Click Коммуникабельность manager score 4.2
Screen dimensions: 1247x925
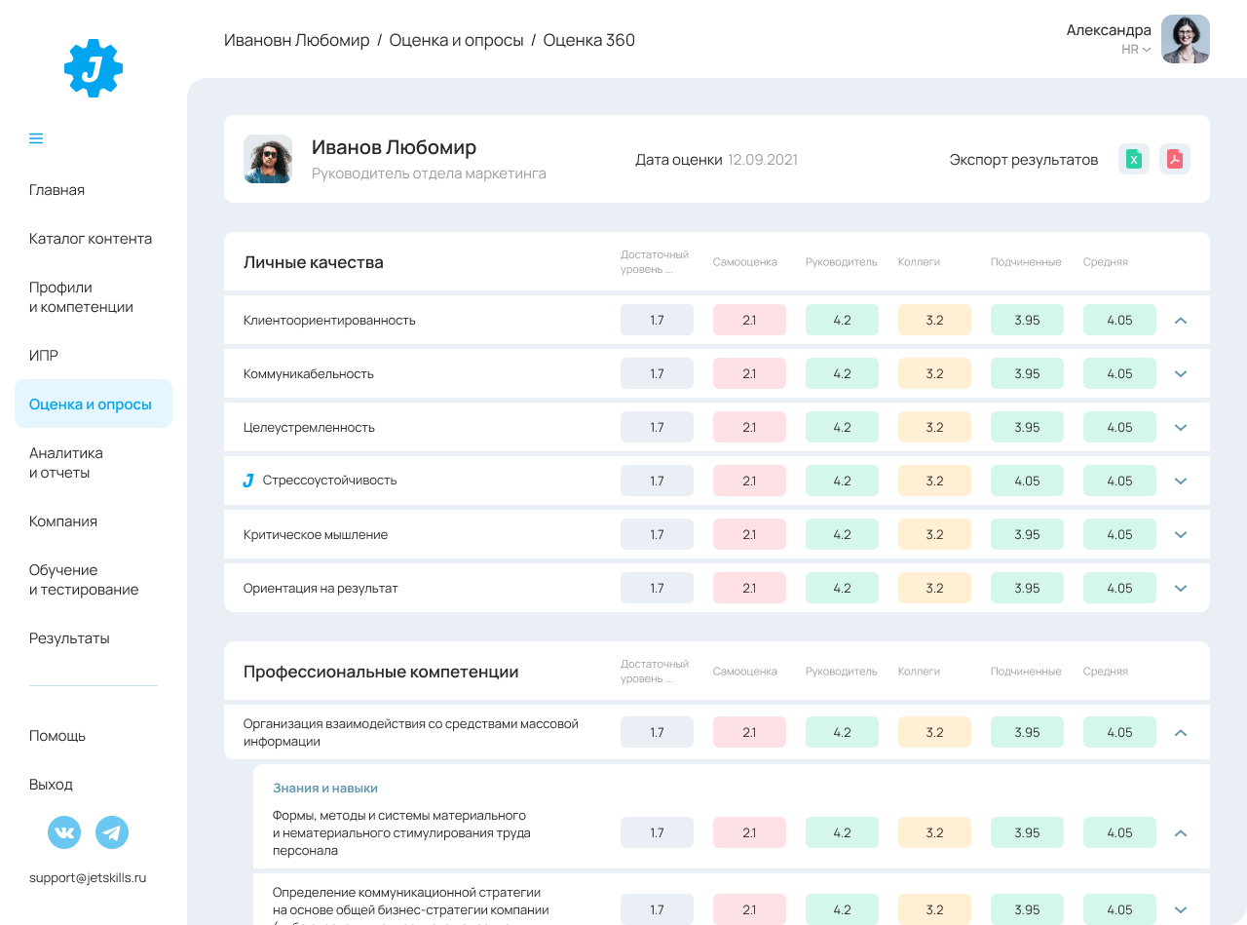842,373
